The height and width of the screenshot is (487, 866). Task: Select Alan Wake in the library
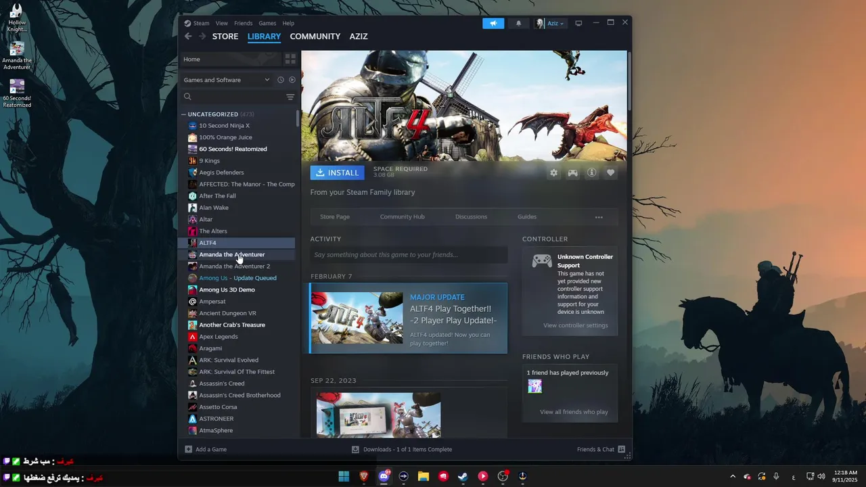pos(237,208)
